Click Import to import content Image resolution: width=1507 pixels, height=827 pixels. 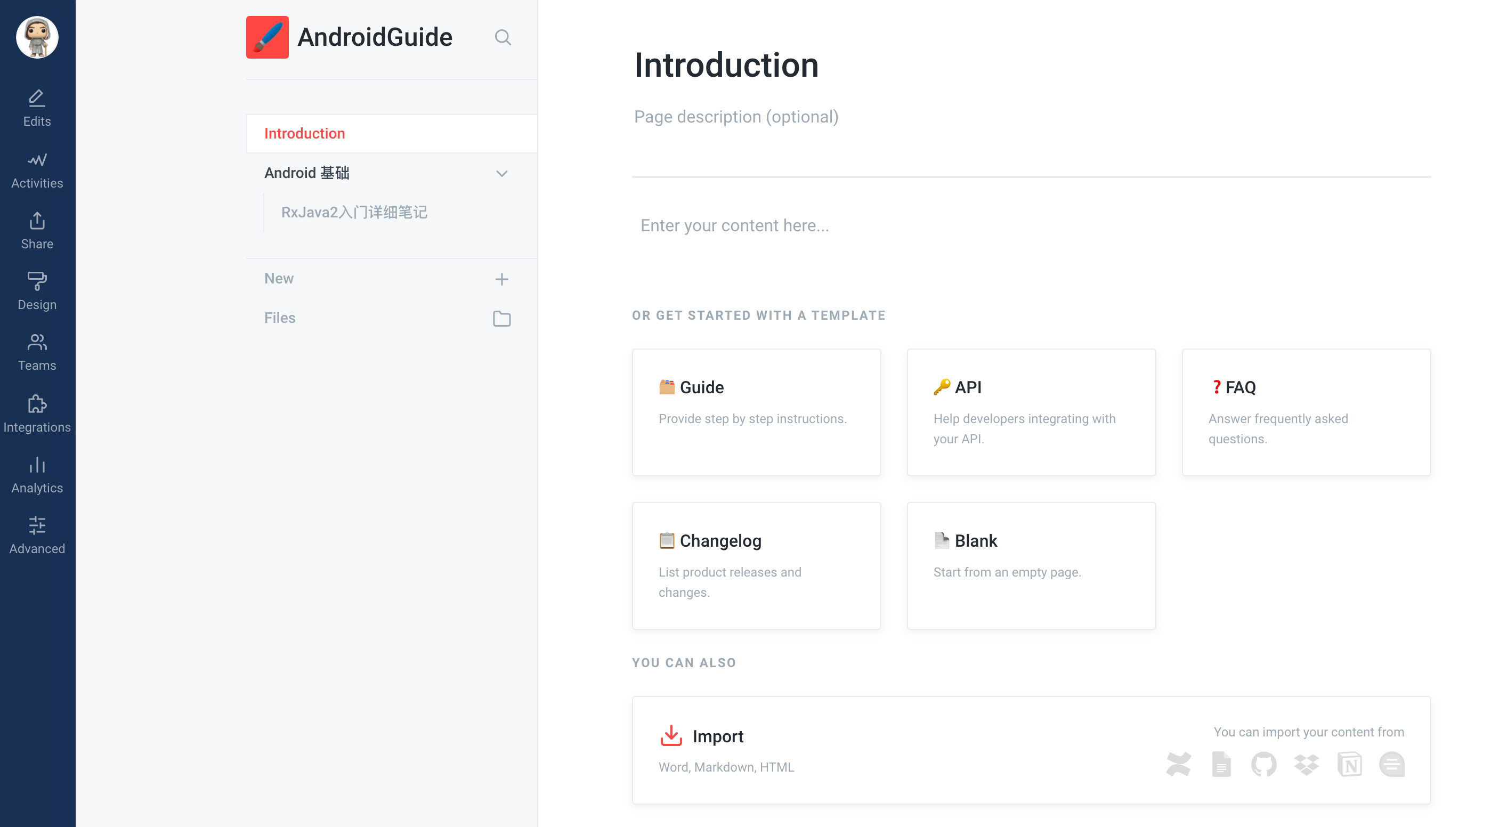(x=717, y=736)
